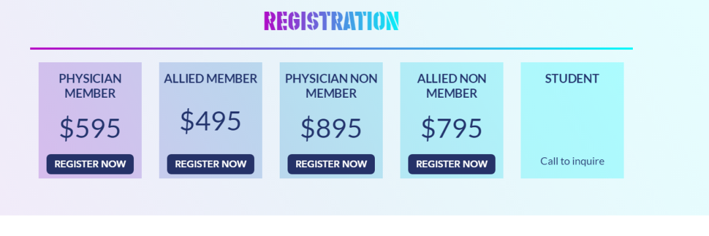Click the Call to inquire text
Image resolution: width=709 pixels, height=236 pixels.
tap(572, 161)
